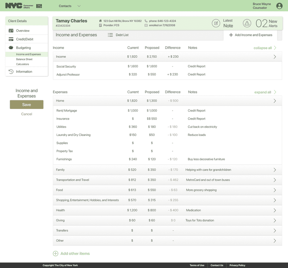288x268 pixels.
Task: Click Add other items link
Action: click(75, 253)
